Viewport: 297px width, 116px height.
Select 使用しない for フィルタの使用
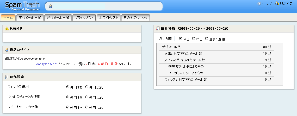coord(87,87)
